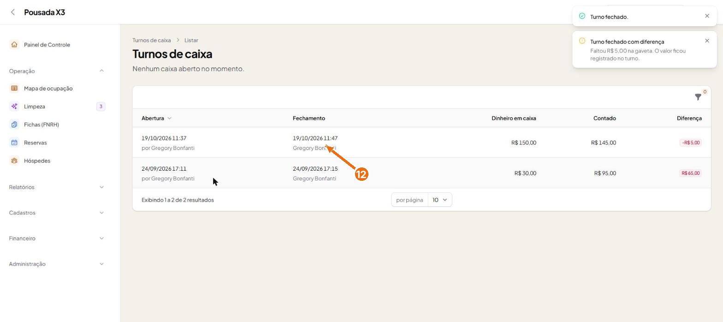723x322 pixels.
Task: Collapse the Operação sidebar group
Action: point(101,71)
